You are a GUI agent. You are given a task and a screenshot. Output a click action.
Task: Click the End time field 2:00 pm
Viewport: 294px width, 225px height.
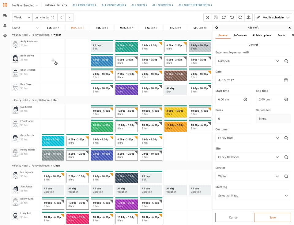click(273, 99)
